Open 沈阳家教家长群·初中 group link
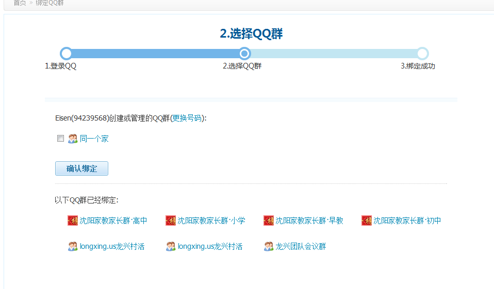Screen dimensions: 494x289 pos(407,220)
